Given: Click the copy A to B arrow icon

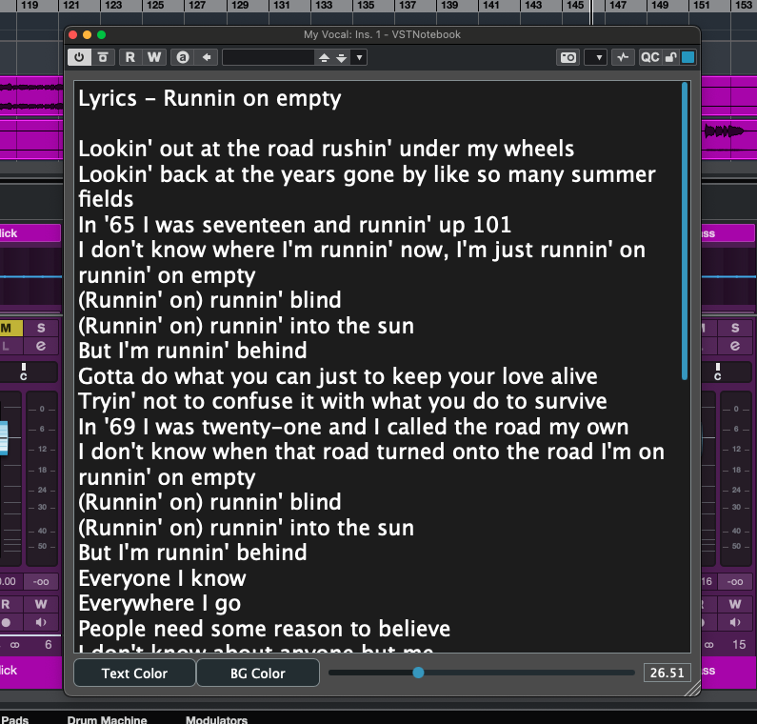Looking at the screenshot, I should pos(207,57).
